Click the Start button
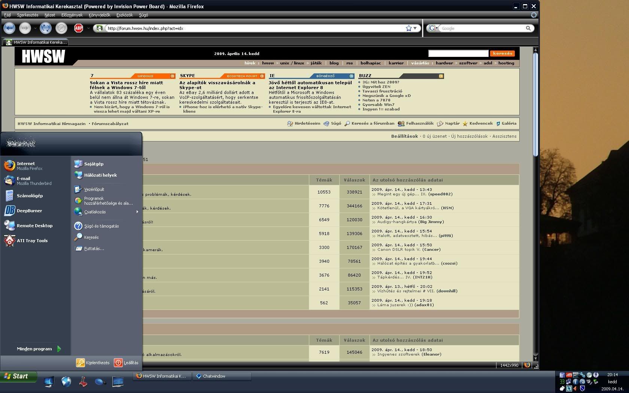The image size is (629, 393). [x=18, y=376]
